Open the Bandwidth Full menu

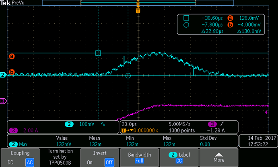[139, 157]
